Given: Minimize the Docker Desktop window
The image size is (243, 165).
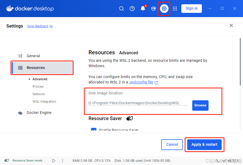Looking at the screenshot, I should pyautogui.click(x=210, y=9).
